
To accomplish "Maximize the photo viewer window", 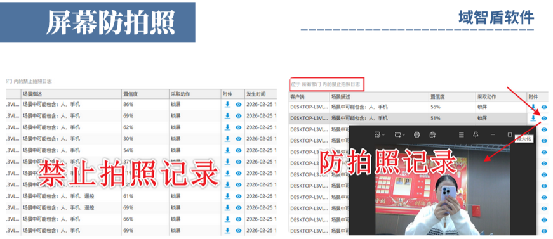I will (x=510, y=134).
